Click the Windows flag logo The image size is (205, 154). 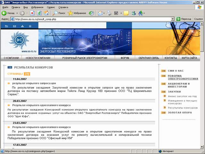click(x=199, y=7)
